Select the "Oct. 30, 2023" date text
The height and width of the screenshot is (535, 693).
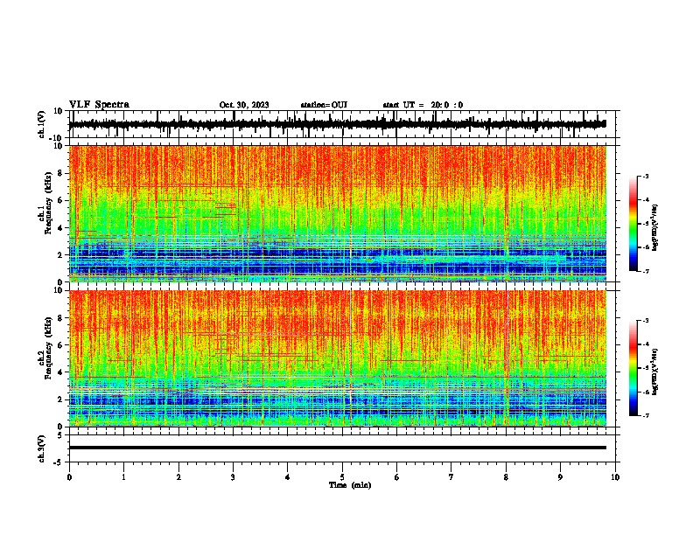coord(244,105)
